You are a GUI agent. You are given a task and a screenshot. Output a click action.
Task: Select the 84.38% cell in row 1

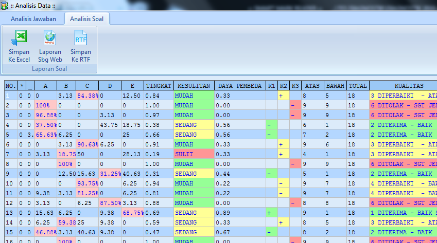click(x=87, y=96)
